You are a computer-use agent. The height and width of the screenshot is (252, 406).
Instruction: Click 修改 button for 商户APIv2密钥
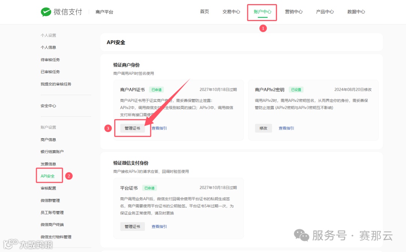point(263,128)
